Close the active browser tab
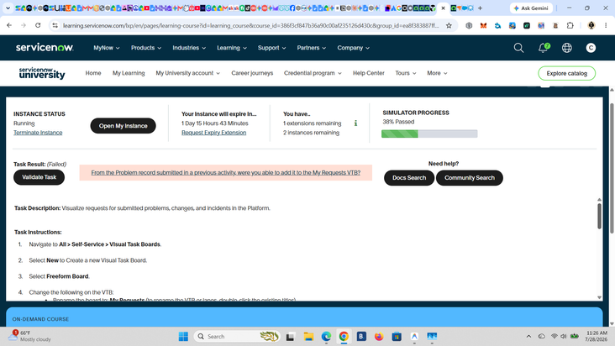This screenshot has height=346, width=615. tap(444, 8)
